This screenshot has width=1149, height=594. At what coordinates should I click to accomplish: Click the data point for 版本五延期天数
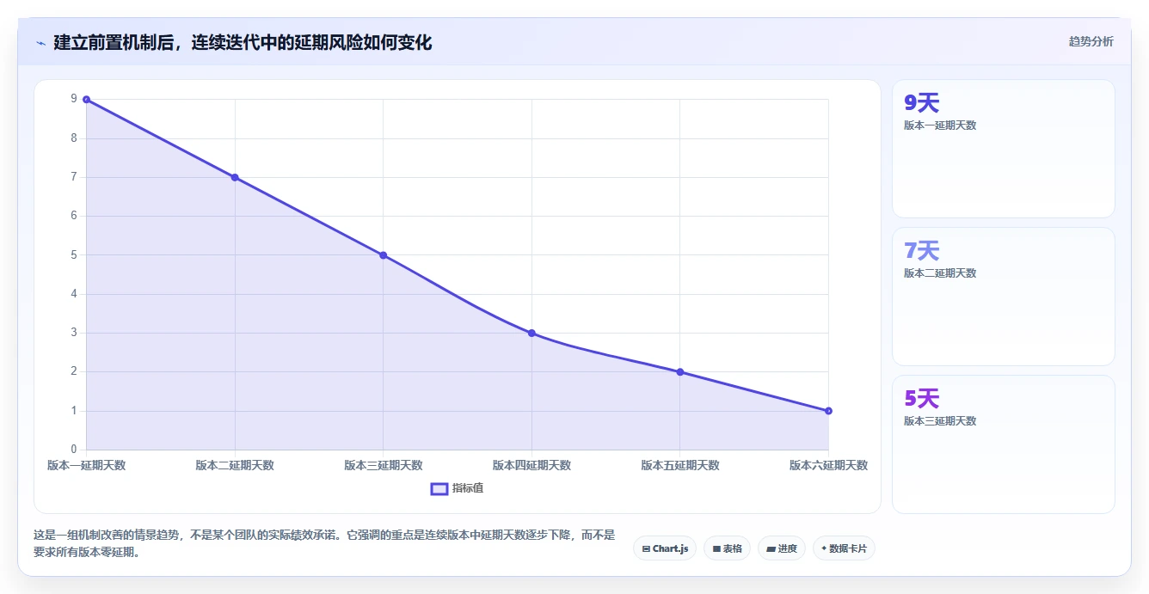pos(679,372)
